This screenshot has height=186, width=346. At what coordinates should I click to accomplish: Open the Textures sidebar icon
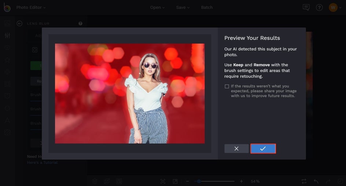(7, 132)
